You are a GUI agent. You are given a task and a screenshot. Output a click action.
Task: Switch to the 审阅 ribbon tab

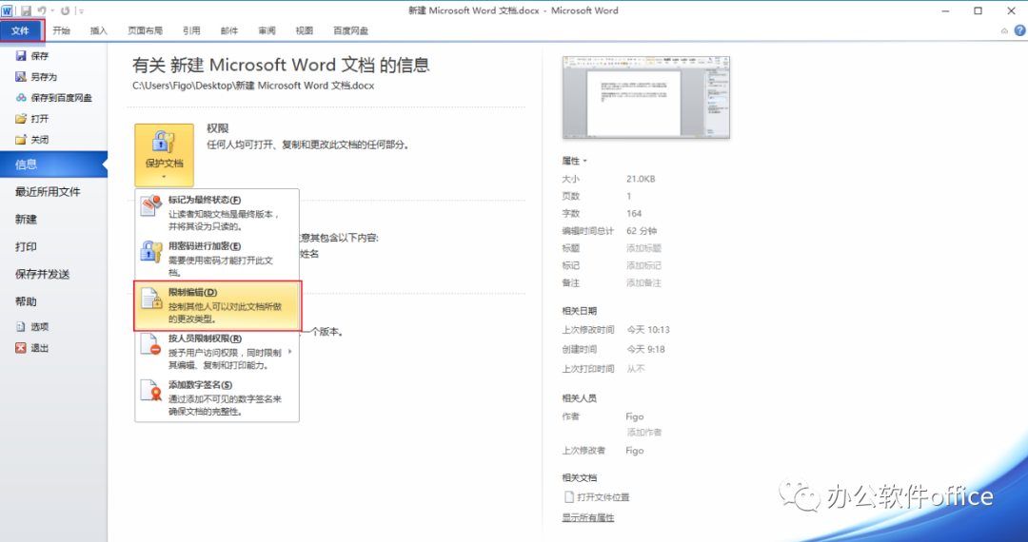click(x=267, y=30)
